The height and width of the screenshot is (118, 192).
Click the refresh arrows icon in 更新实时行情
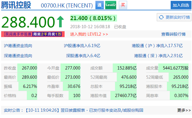[161, 17]
